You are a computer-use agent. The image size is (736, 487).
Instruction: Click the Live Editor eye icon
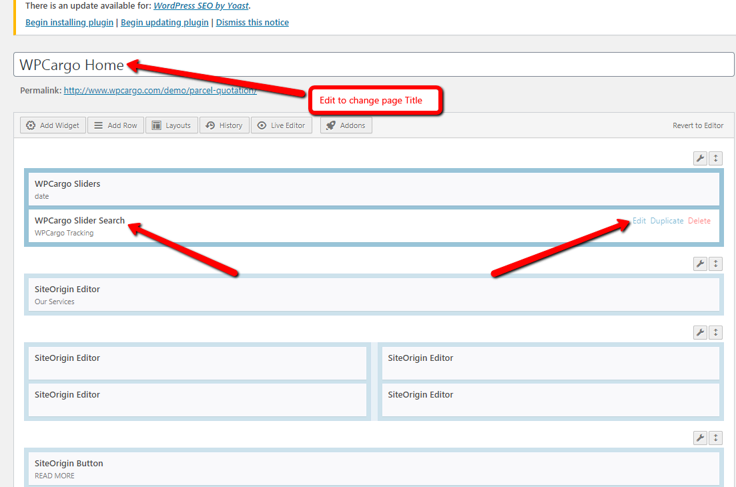coord(262,125)
